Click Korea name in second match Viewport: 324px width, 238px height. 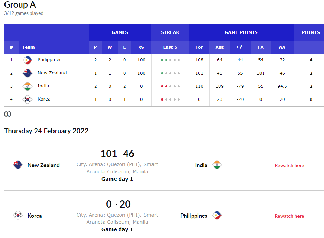tap(35, 216)
